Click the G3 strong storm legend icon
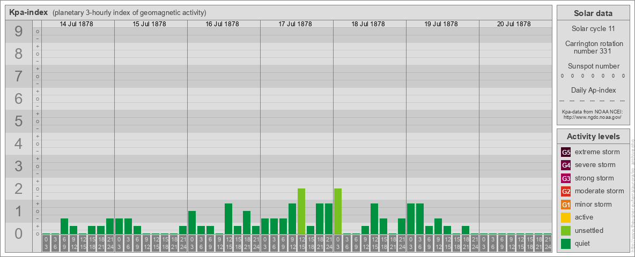 566,178
